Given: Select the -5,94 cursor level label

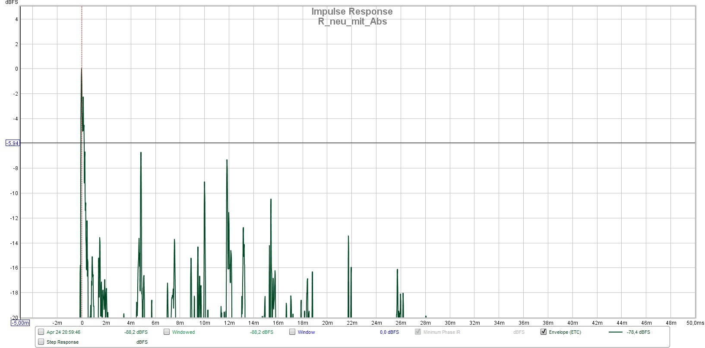Looking at the screenshot, I should pyautogui.click(x=13, y=143).
